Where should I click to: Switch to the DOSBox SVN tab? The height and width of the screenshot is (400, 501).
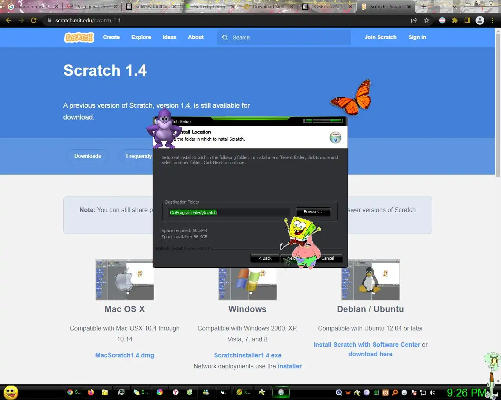pos(328,7)
